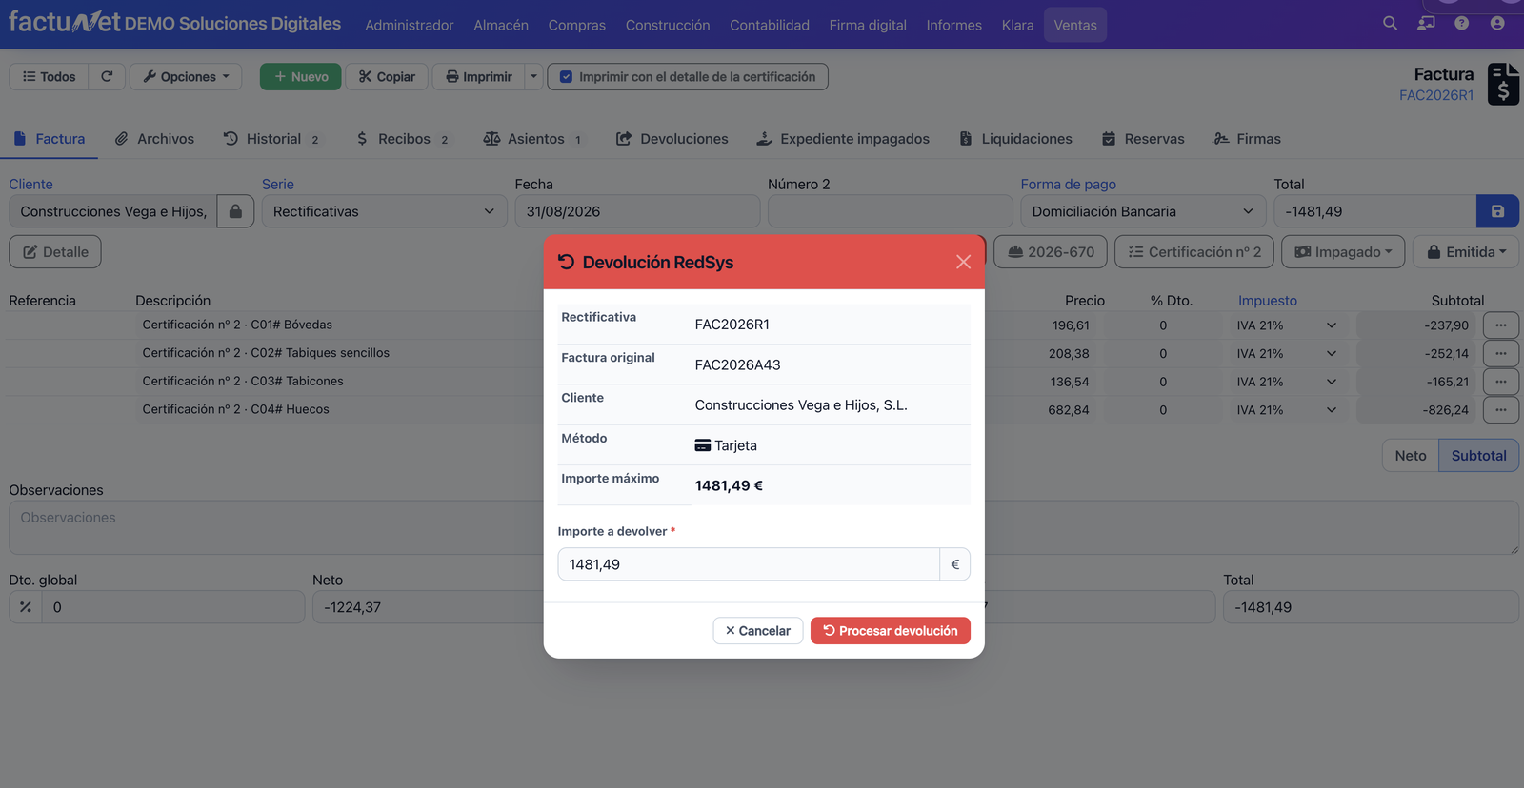Switch to the Recibos tab

coord(403,139)
